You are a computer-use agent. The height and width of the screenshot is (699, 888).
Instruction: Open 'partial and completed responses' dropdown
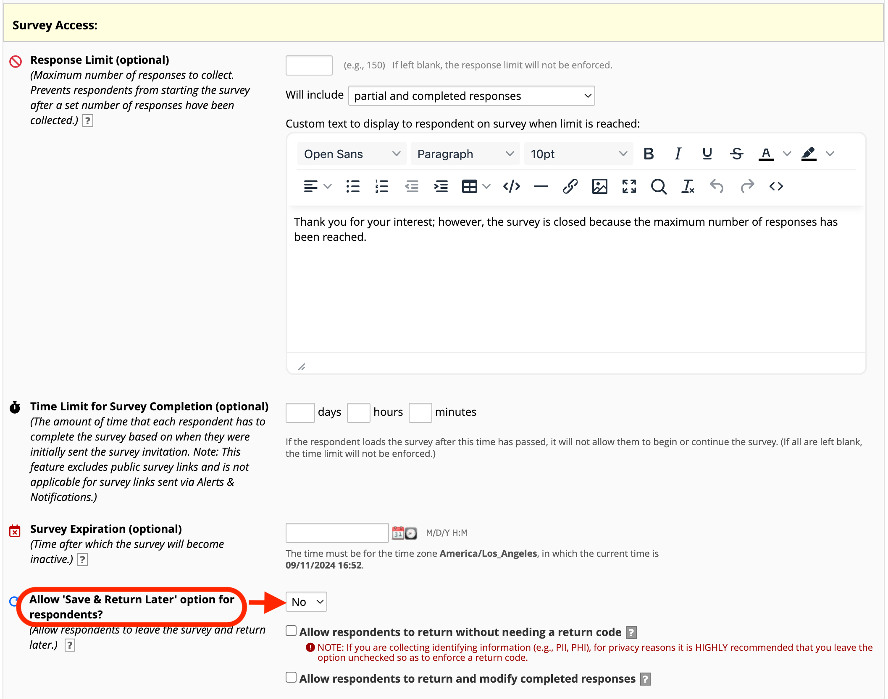pos(472,96)
